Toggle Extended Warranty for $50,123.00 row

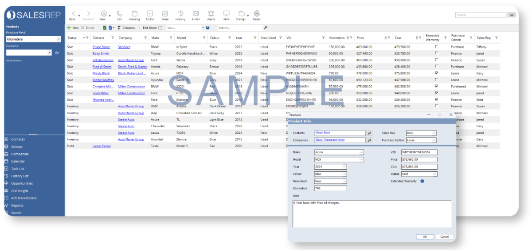pos(437,80)
